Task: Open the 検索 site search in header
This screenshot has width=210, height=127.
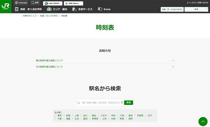Action: point(35,3)
